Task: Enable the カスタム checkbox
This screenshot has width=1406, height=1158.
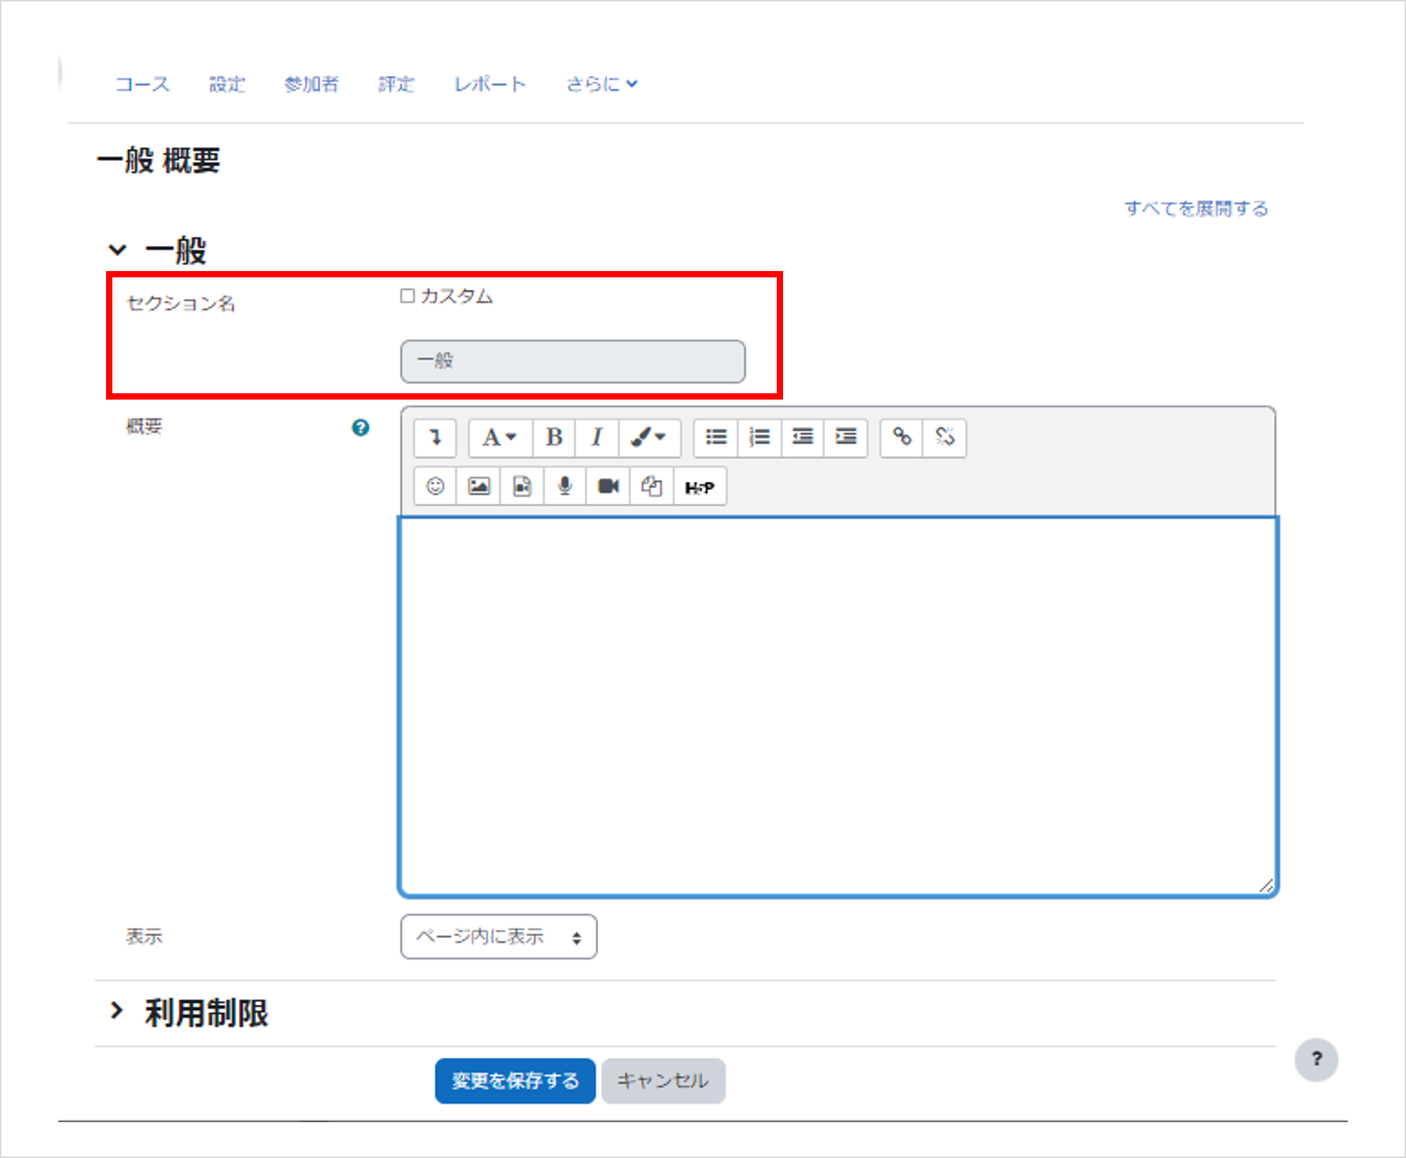Action: tap(407, 296)
